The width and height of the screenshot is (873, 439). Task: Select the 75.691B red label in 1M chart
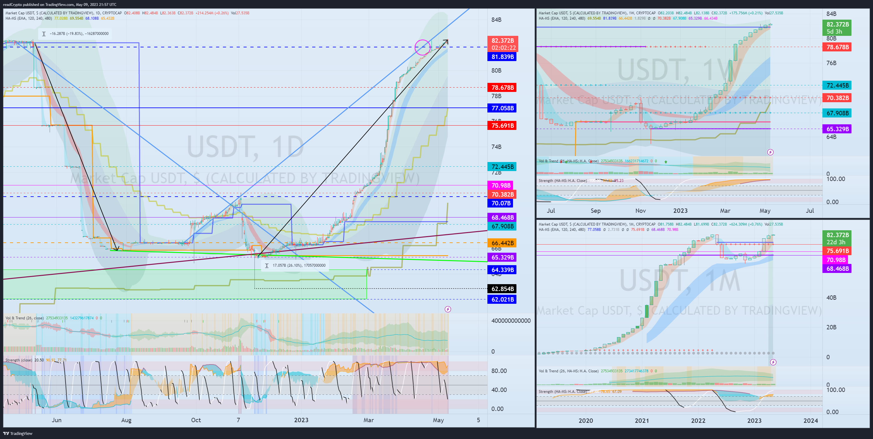[x=837, y=251]
